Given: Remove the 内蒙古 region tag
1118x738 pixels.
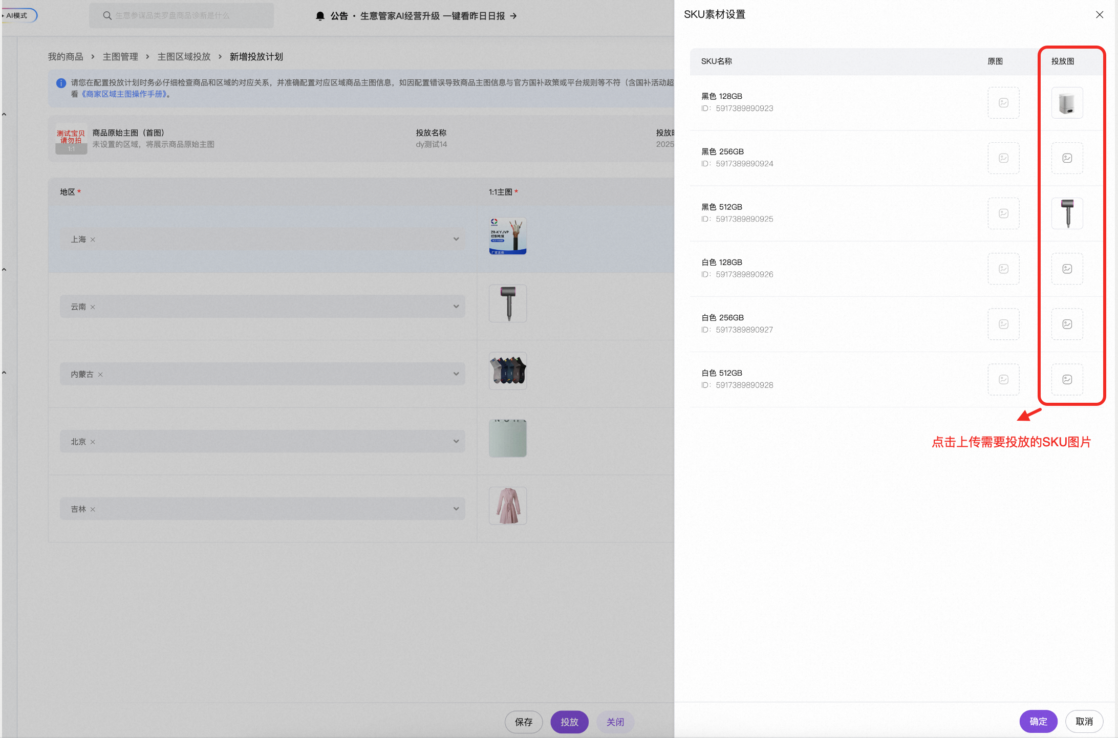Looking at the screenshot, I should [100, 375].
